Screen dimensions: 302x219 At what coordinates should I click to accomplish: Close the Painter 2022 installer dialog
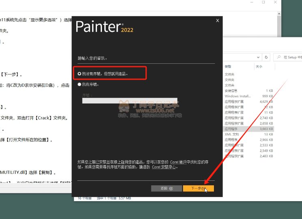pyautogui.click(x=218, y=20)
